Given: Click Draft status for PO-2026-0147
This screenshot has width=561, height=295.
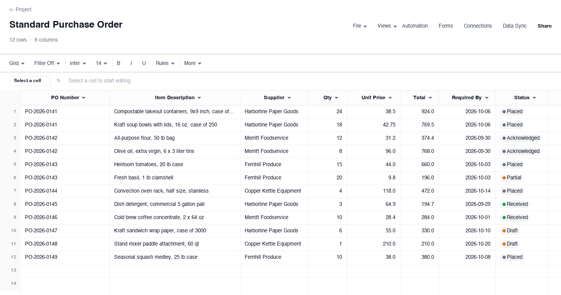Looking at the screenshot, I should (510, 231).
